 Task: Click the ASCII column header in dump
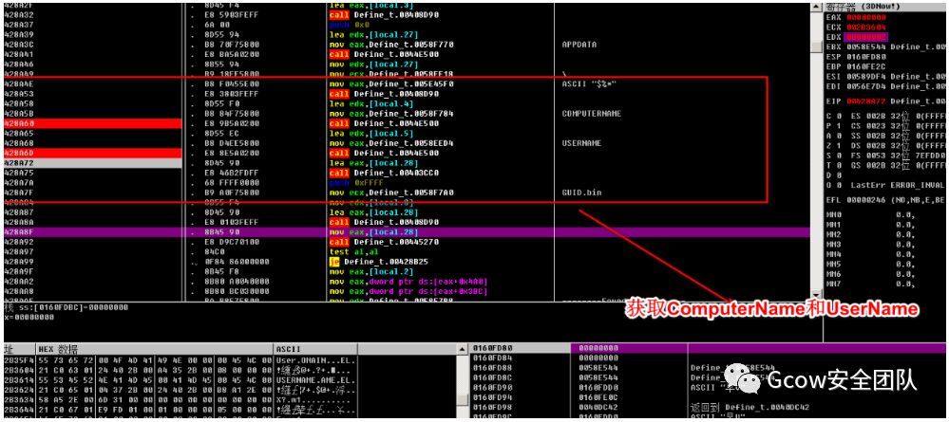point(314,349)
